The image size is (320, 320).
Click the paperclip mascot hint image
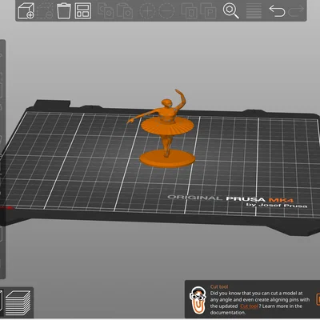point(198,300)
